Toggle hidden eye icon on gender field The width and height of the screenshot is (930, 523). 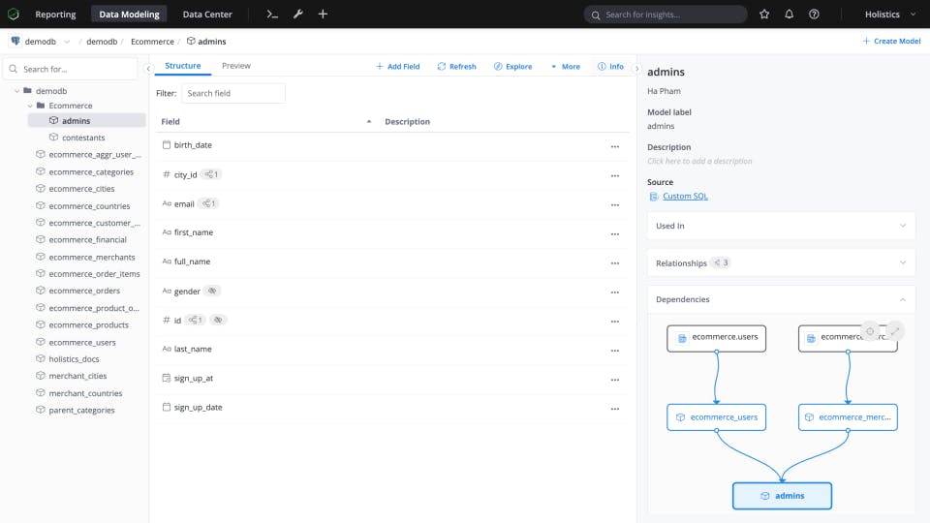tap(212, 291)
